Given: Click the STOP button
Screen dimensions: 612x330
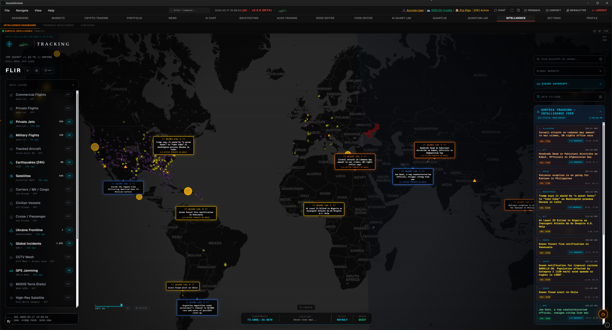Looking at the screenshot, I should point(606,31).
